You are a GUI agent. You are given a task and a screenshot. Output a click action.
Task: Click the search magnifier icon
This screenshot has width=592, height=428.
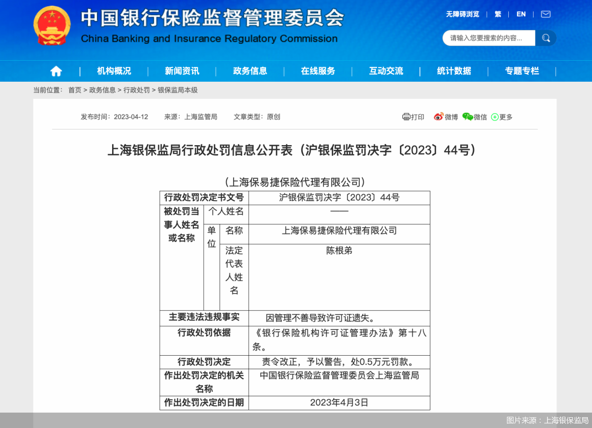tap(545, 38)
